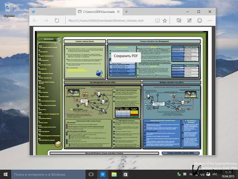Open the Hub favorites panel
Viewport: 238px width, 179px height.
[x=179, y=20]
